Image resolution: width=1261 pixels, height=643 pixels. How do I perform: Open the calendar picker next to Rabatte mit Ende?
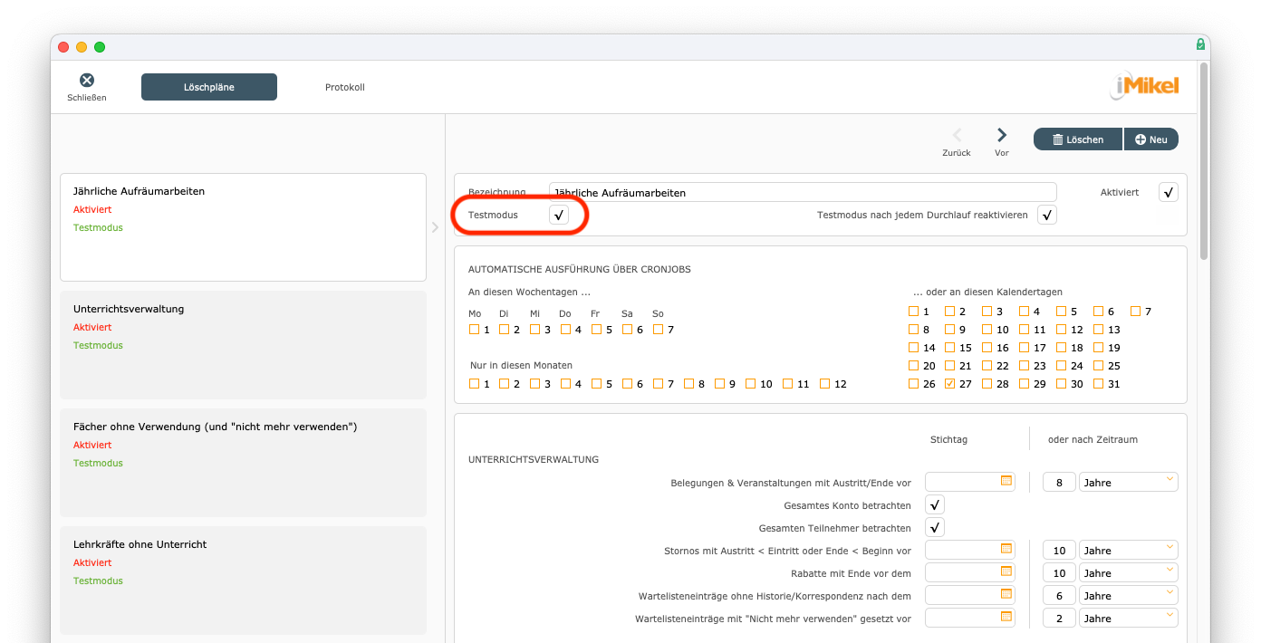point(1006,571)
